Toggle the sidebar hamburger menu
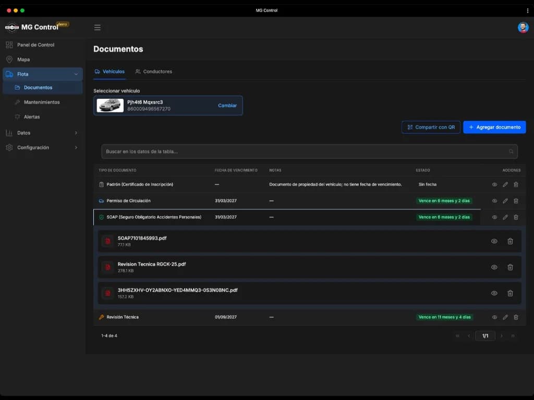The height and width of the screenshot is (400, 534). pyautogui.click(x=98, y=28)
